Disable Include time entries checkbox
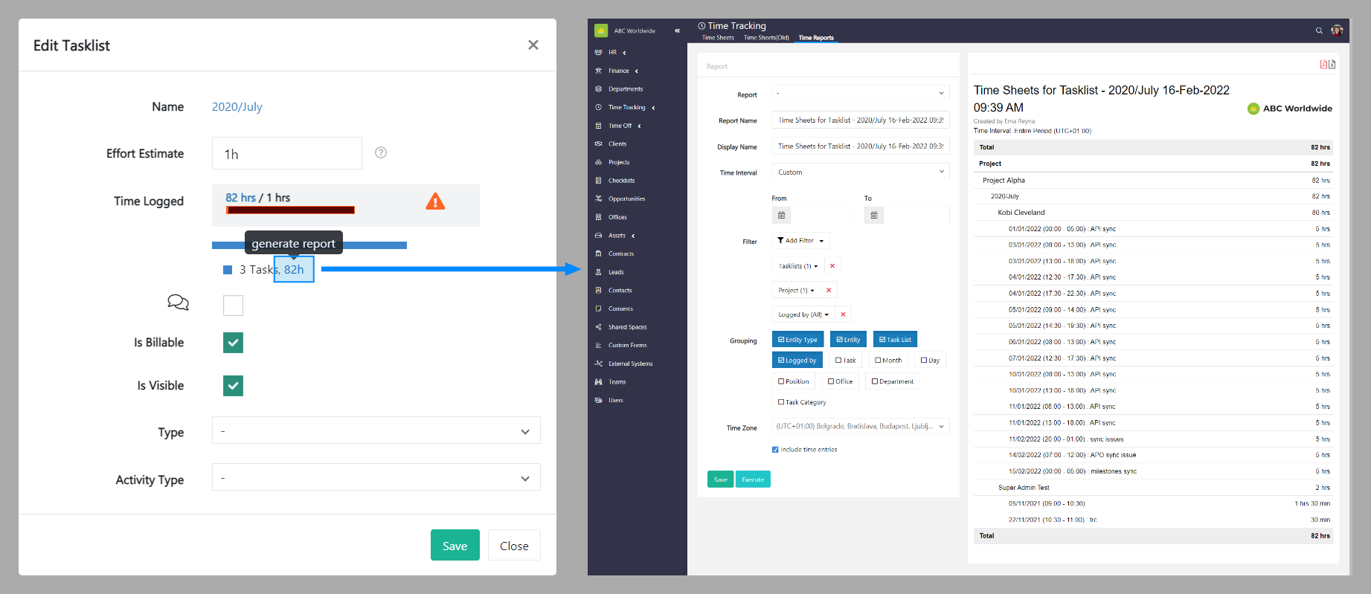The width and height of the screenshot is (1371, 594). tap(775, 450)
